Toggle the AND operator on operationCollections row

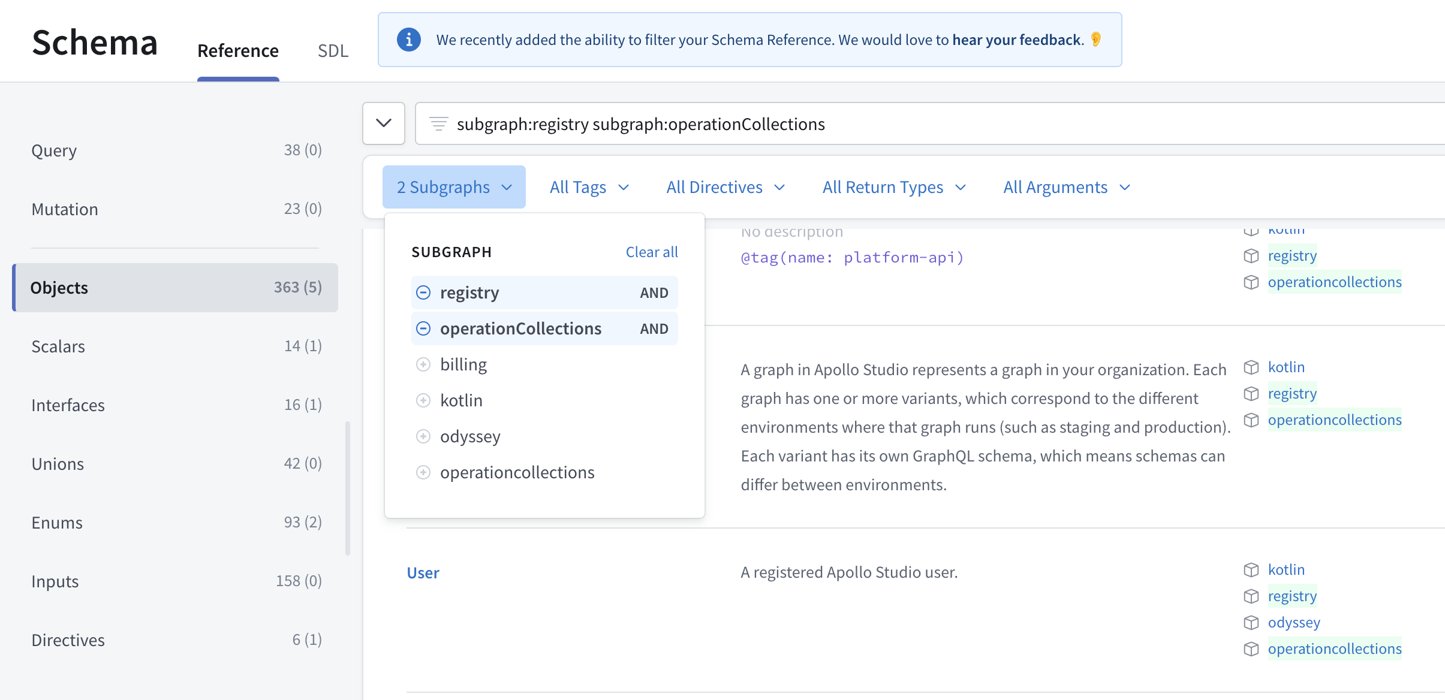pos(654,328)
